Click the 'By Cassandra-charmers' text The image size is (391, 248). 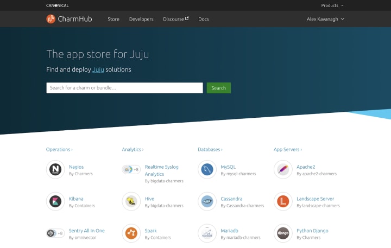click(x=242, y=206)
